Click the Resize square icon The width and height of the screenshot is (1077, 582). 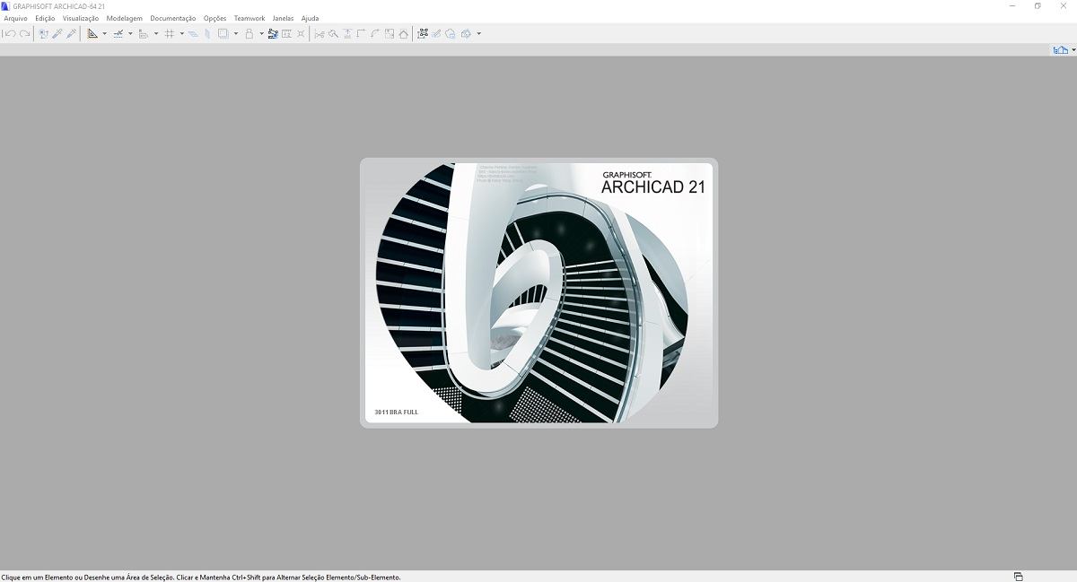click(x=390, y=34)
